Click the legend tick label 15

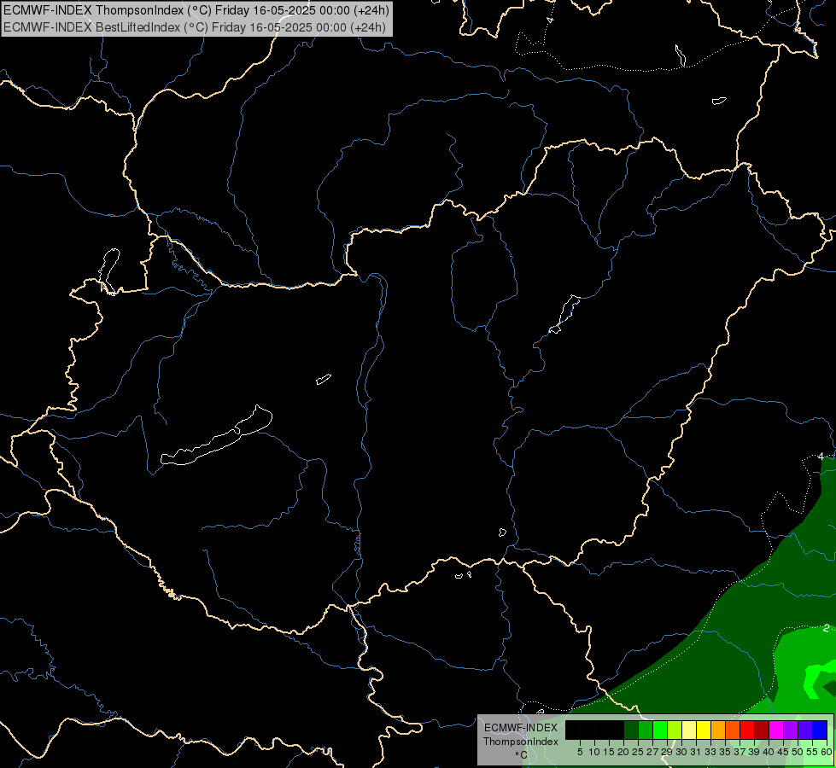609,752
